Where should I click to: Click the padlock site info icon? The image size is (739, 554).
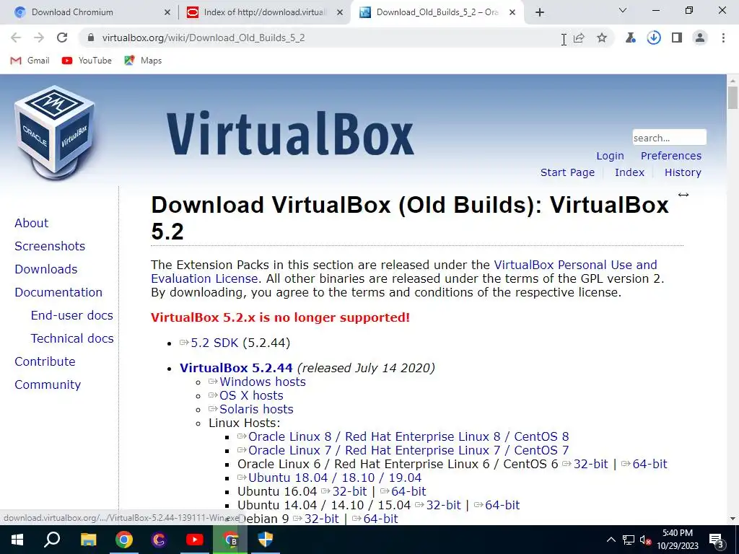(90, 38)
